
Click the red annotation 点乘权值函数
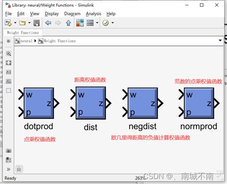click(40, 139)
